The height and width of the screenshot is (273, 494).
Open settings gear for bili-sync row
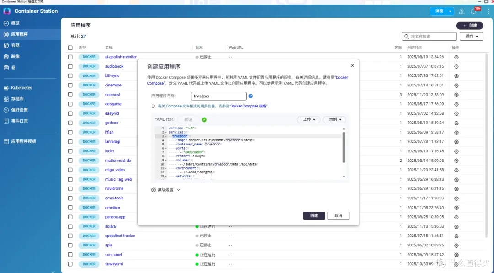click(456, 76)
